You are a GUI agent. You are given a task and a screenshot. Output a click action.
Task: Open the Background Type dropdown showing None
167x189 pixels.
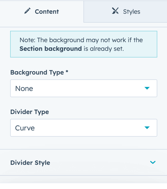pos(83,88)
